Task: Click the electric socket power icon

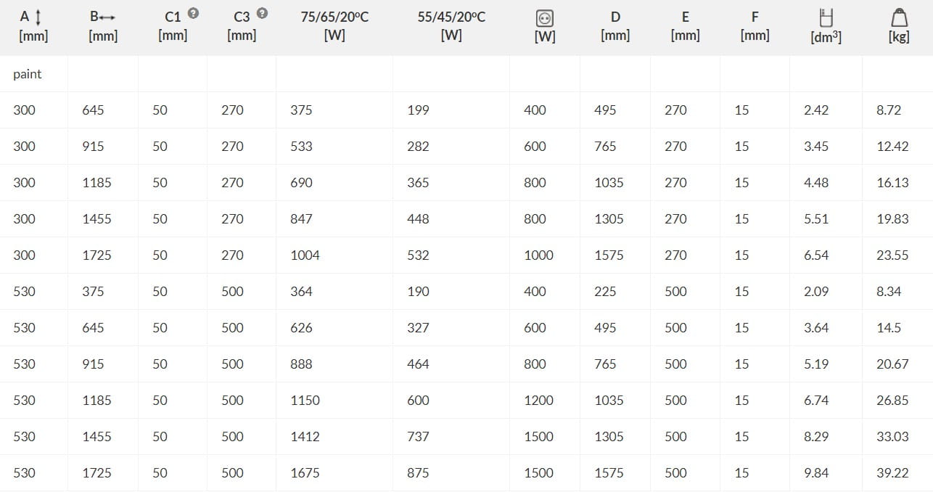Action: [544, 18]
